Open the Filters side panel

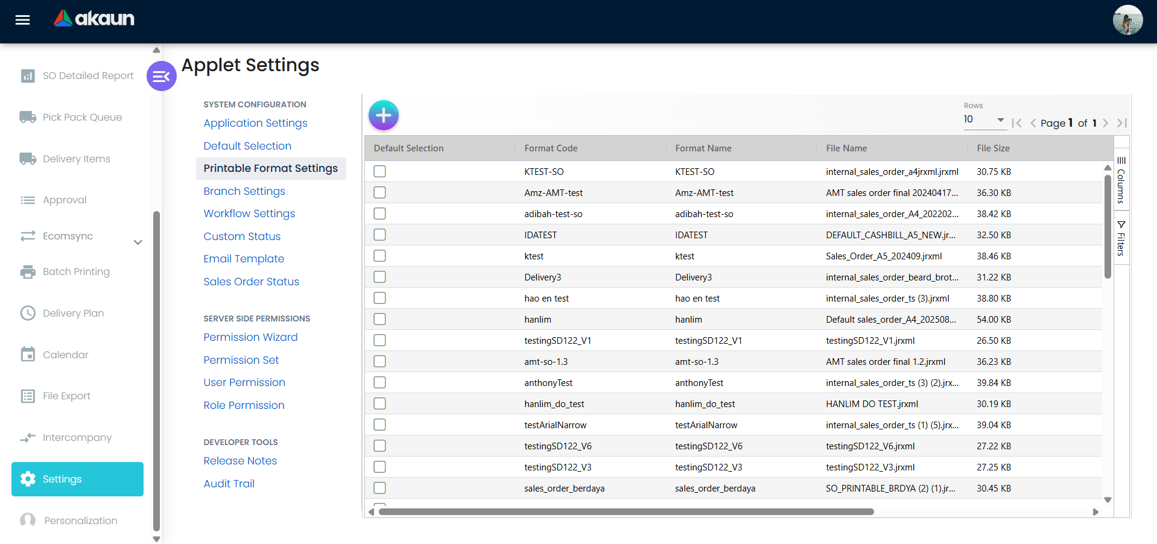point(1121,238)
